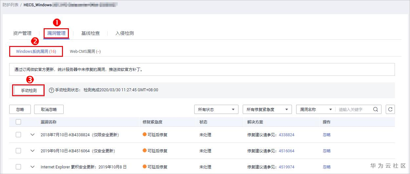Open the 所有状态 status dropdown
The image size is (410, 174).
pyautogui.click(x=216, y=110)
